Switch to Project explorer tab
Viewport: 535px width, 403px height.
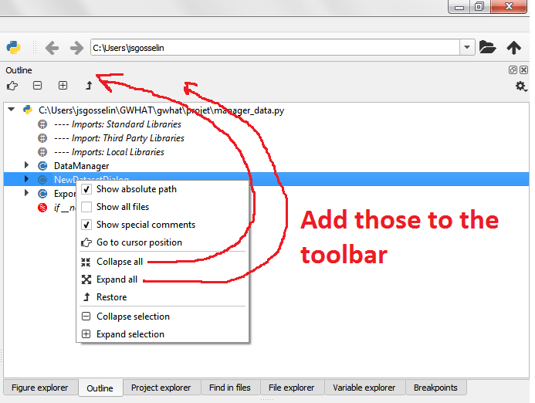pyautogui.click(x=161, y=388)
